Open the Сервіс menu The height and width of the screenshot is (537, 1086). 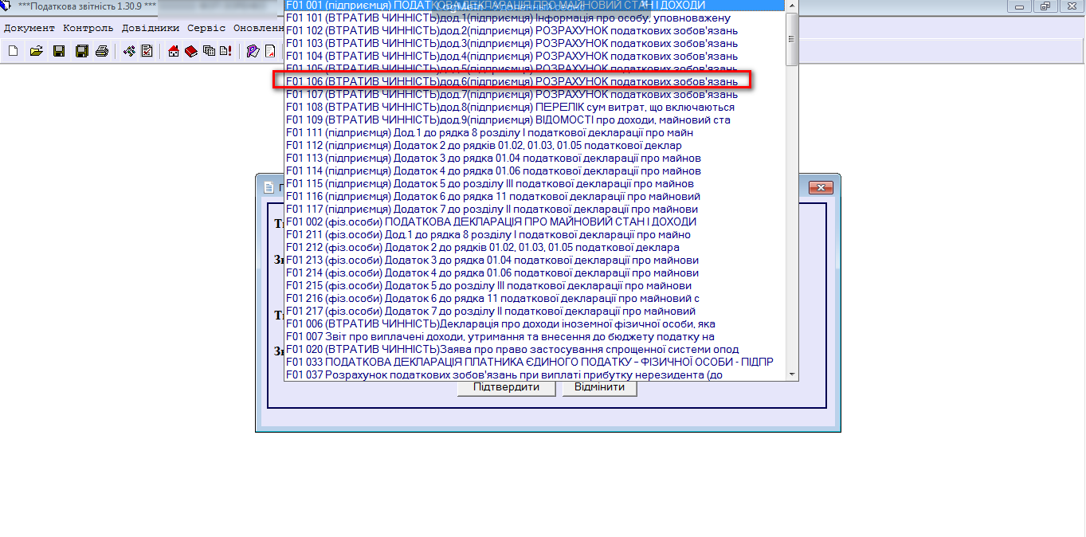(206, 28)
